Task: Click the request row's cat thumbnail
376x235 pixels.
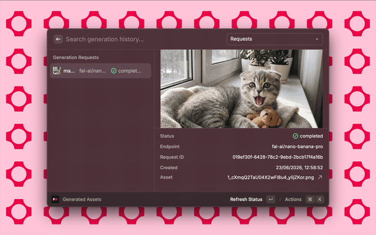Action: point(56,70)
